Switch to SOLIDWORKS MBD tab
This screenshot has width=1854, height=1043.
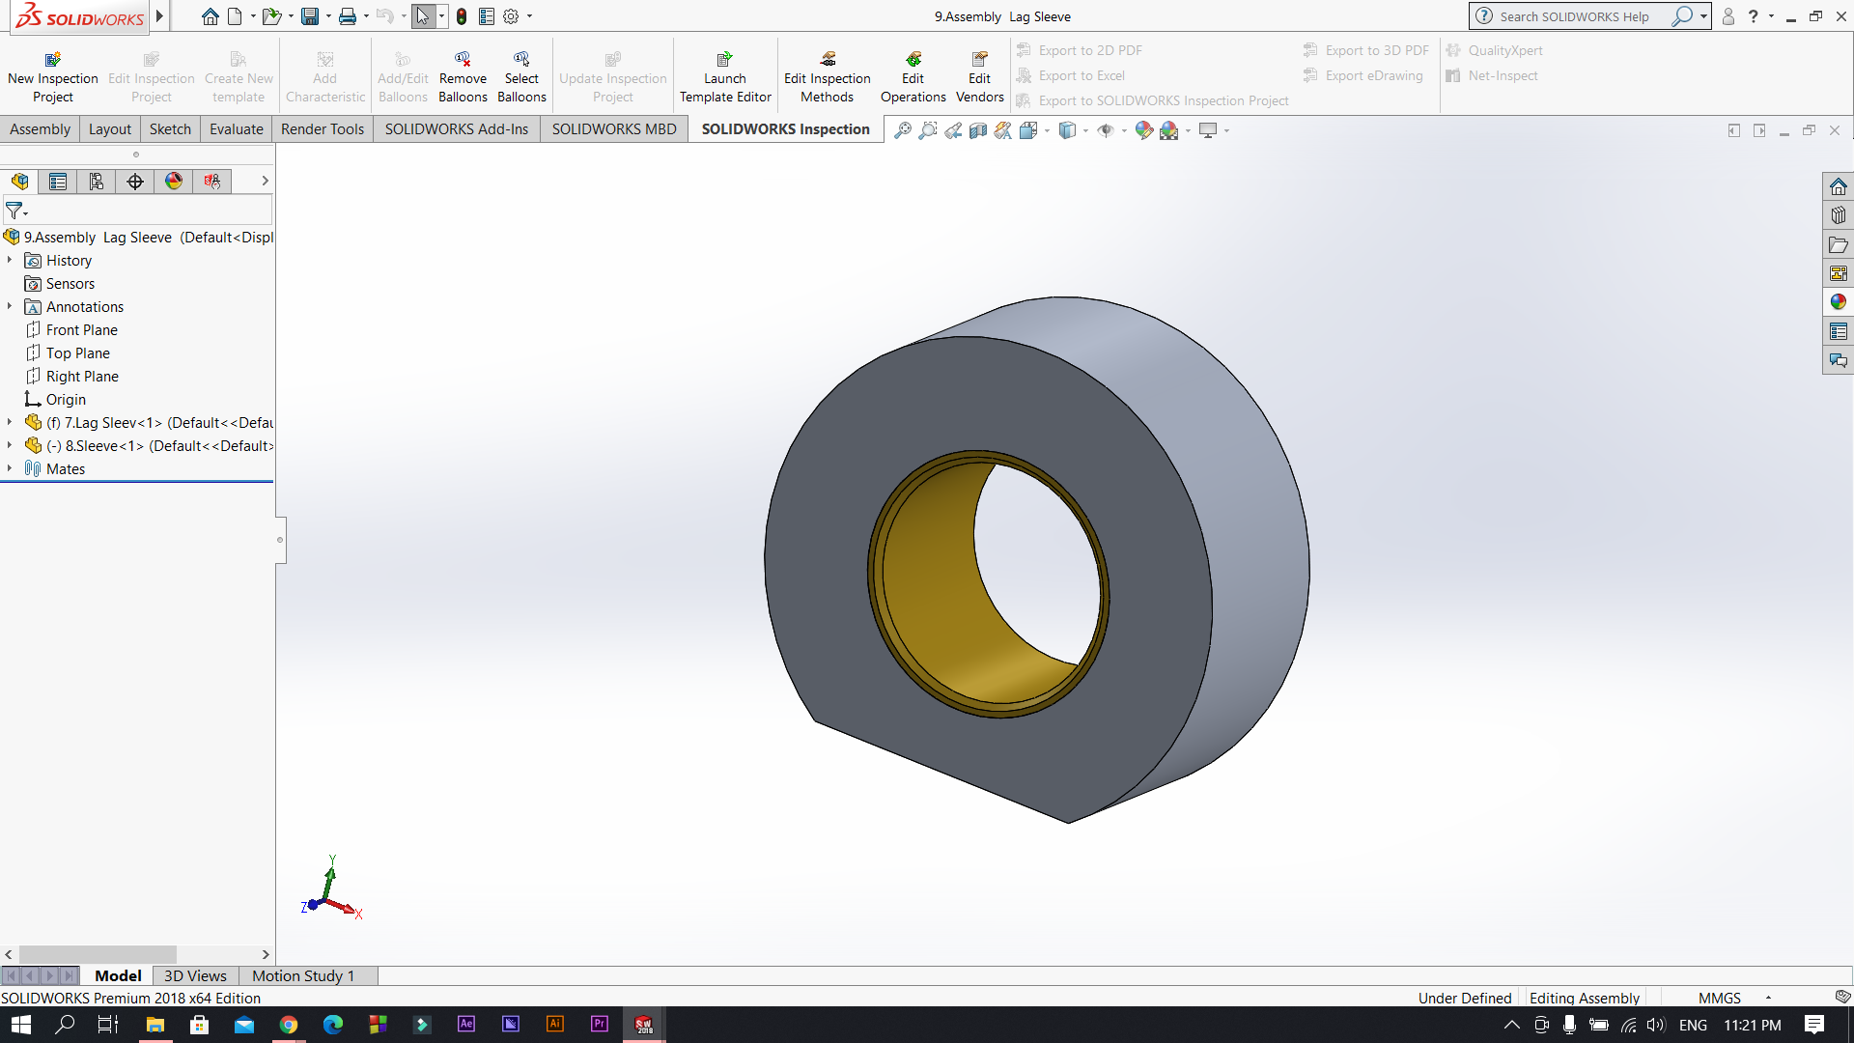pos(614,128)
